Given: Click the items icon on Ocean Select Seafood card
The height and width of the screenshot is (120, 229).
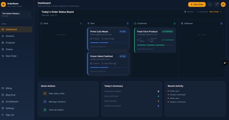Looking at the screenshot, I should [91, 63].
